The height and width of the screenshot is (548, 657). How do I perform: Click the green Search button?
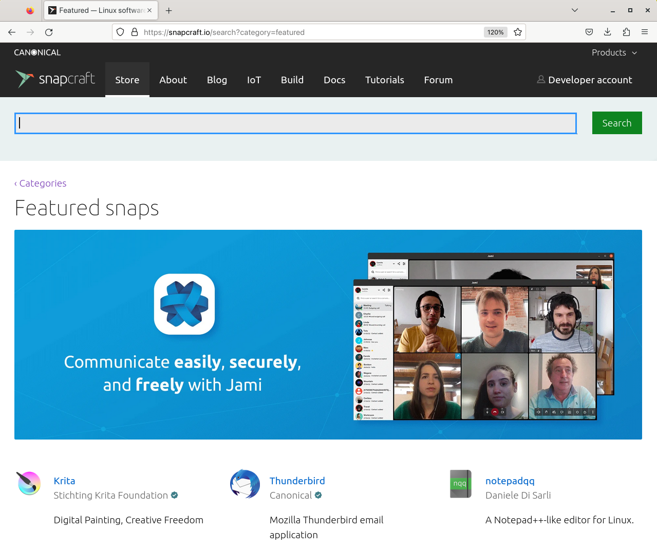pos(617,123)
